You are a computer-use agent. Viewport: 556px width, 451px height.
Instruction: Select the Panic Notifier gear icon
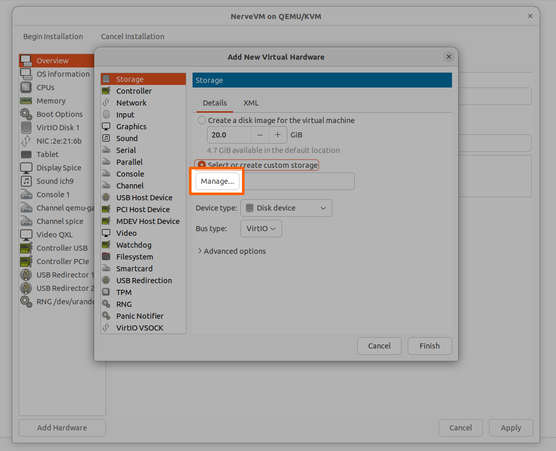coord(106,316)
